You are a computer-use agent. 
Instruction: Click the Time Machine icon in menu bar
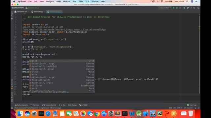click(153, 1)
